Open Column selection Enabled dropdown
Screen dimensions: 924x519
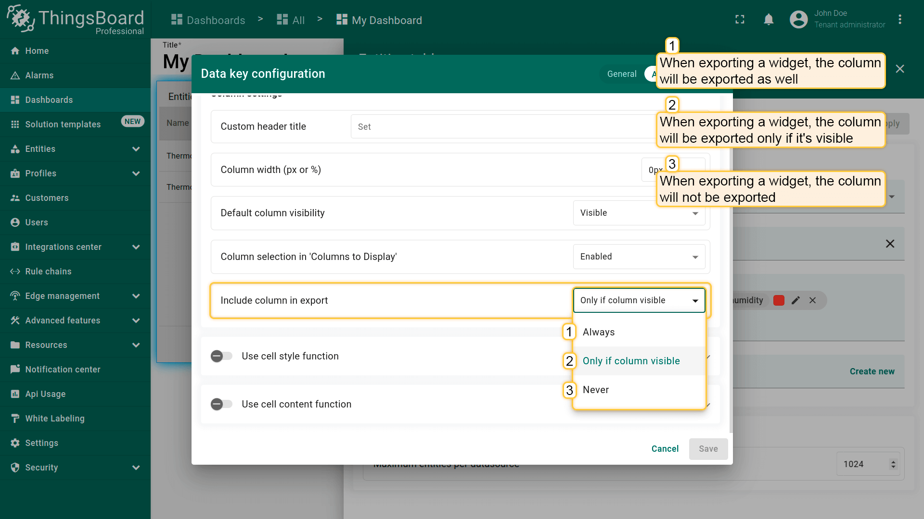[639, 257]
